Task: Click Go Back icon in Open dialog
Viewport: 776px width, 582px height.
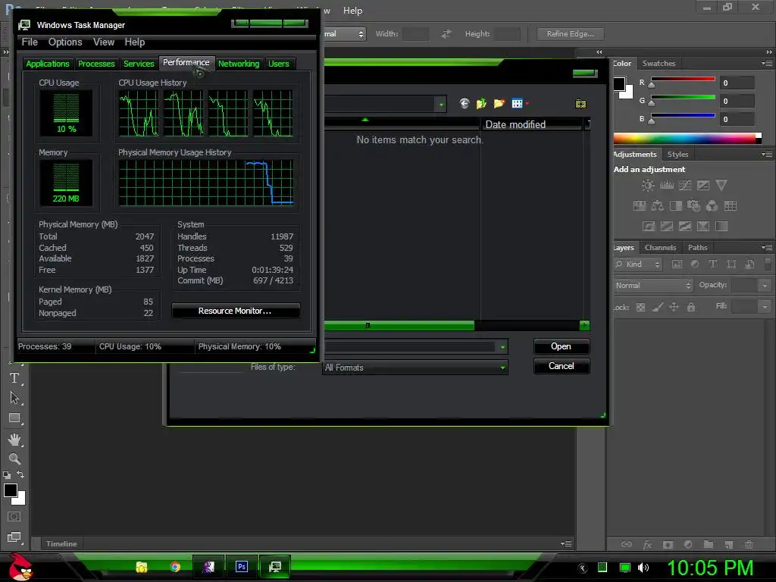Action: (465, 103)
